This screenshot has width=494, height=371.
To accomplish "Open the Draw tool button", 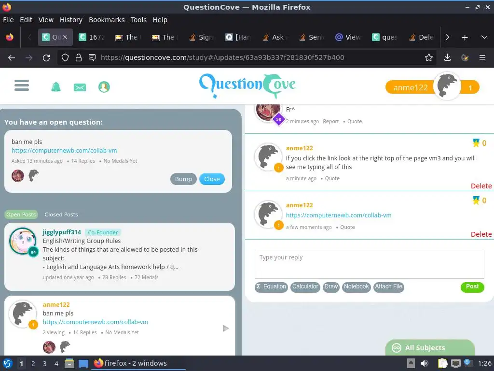I will tap(331, 287).
